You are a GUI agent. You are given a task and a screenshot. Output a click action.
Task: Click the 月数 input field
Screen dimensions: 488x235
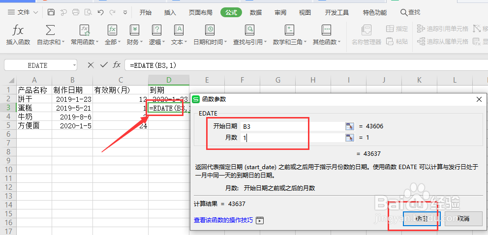click(x=292, y=137)
